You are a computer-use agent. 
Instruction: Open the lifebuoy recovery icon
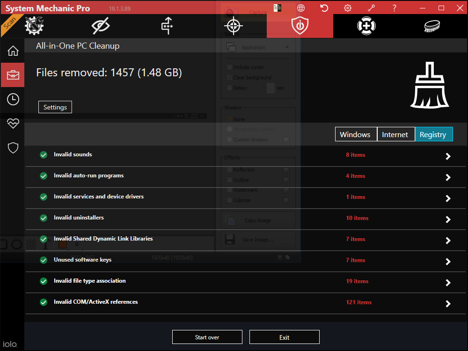point(366,26)
